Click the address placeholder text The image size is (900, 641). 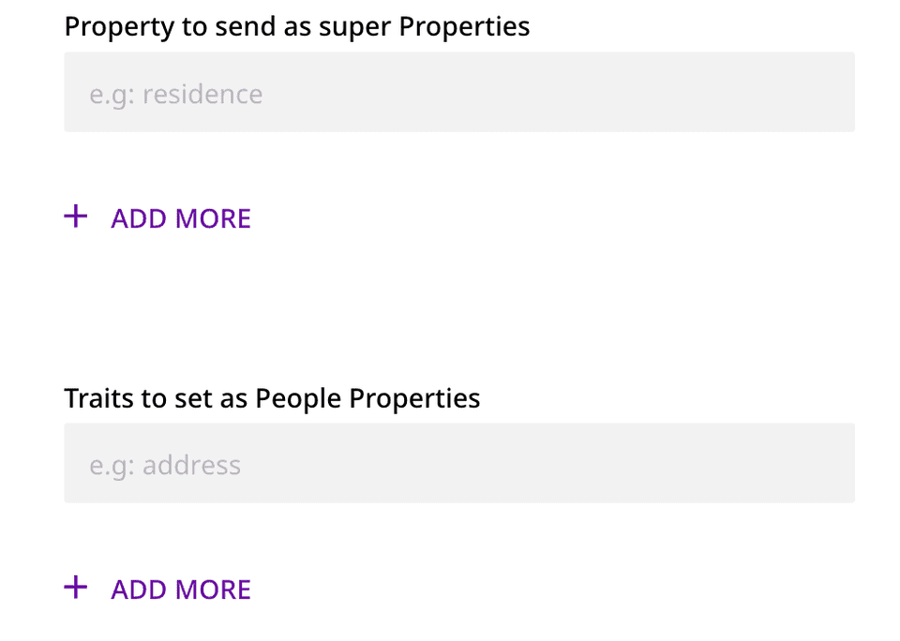click(165, 466)
